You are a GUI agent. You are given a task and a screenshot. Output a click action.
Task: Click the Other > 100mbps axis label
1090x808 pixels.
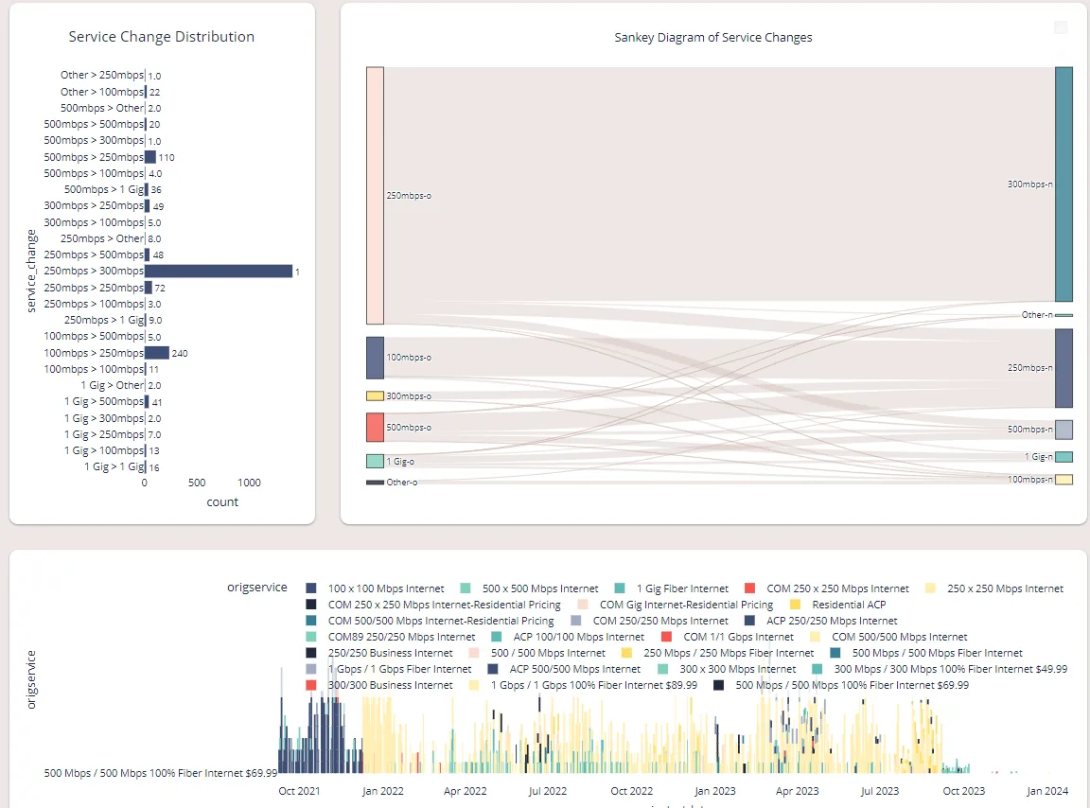(x=102, y=92)
